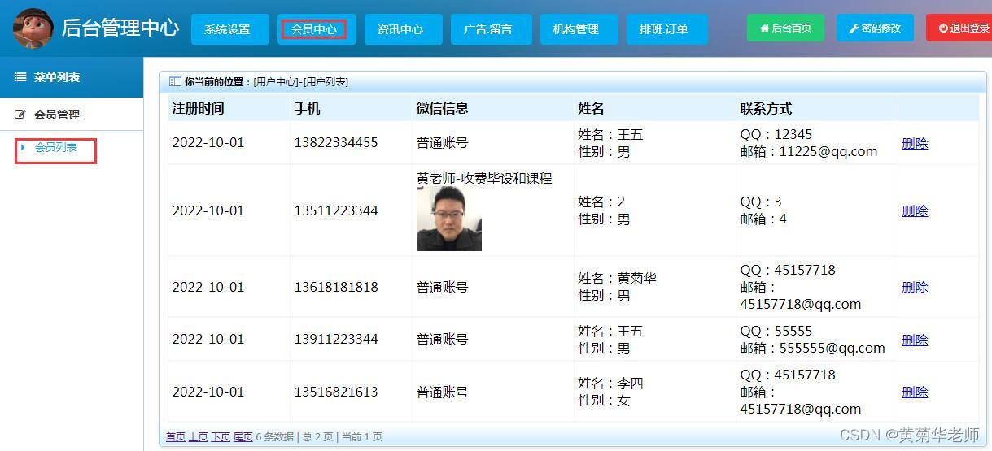
Task: Open the 机构管理 menu
Action: 579,29
